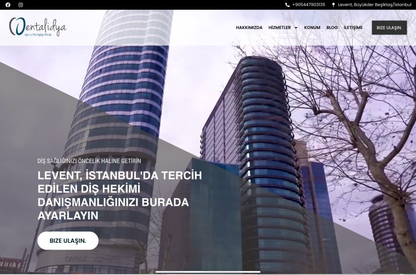The image size is (416, 275).
Task: Select İLETİŞİME in the navigation
Action: coord(353,28)
